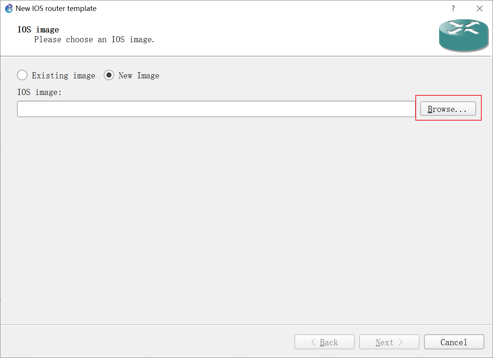The width and height of the screenshot is (493, 358).
Task: Open file browser with Browse button
Action: pyautogui.click(x=448, y=109)
